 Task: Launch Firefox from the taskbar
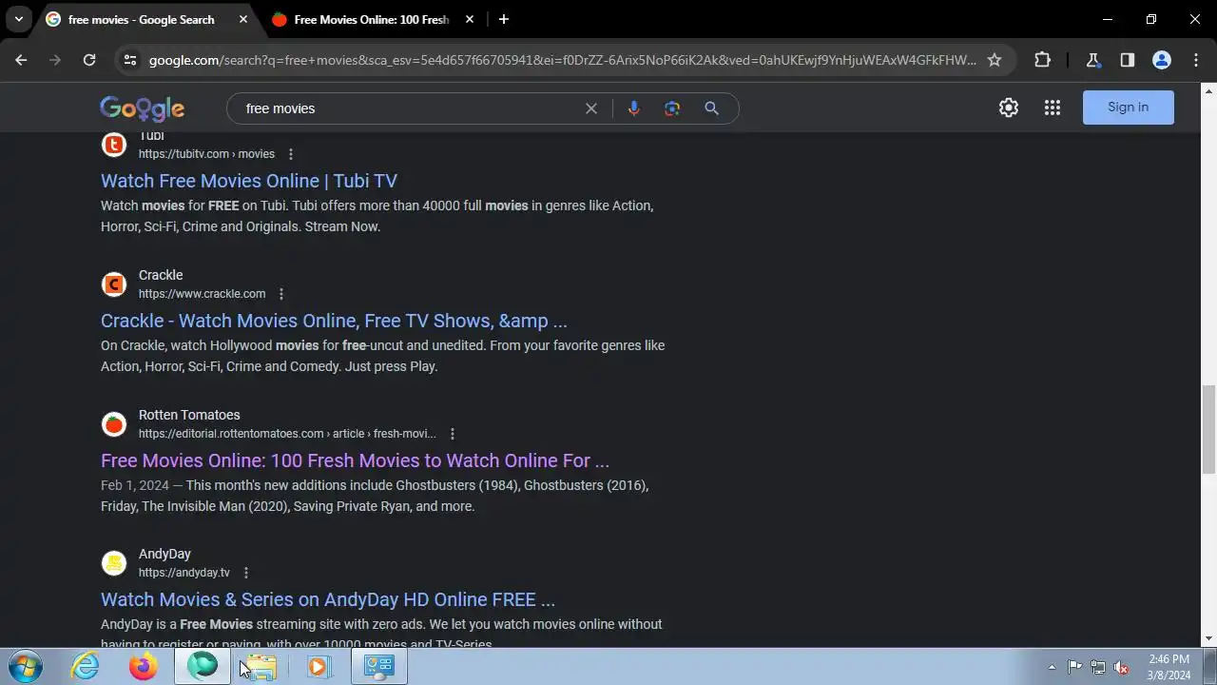pos(144,667)
